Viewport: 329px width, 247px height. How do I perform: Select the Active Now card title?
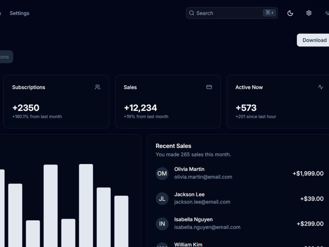249,87
